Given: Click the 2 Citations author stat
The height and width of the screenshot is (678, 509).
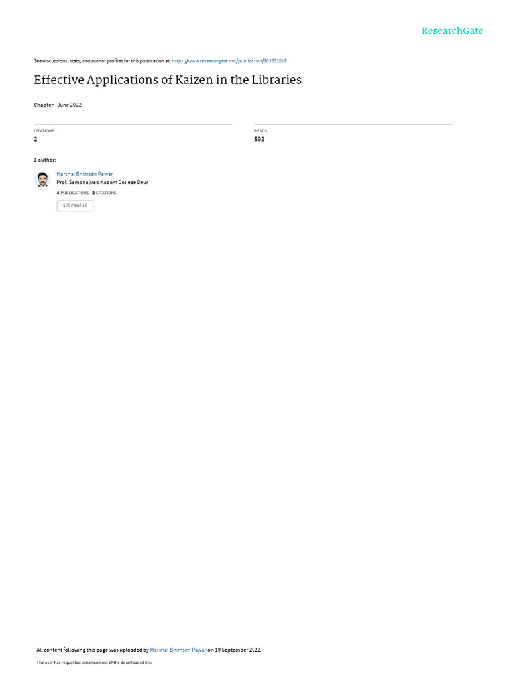Looking at the screenshot, I should coord(104,193).
